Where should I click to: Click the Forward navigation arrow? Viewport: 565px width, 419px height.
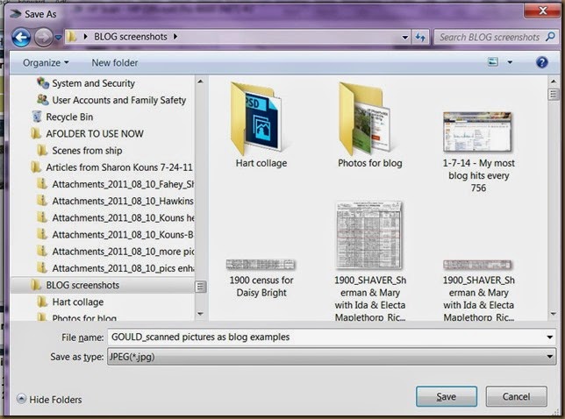coord(44,38)
